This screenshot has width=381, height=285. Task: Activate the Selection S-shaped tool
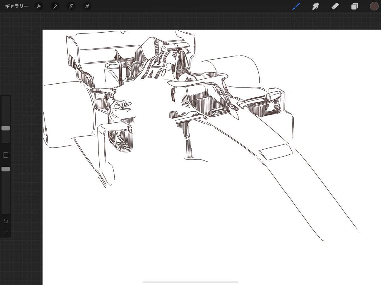click(71, 6)
